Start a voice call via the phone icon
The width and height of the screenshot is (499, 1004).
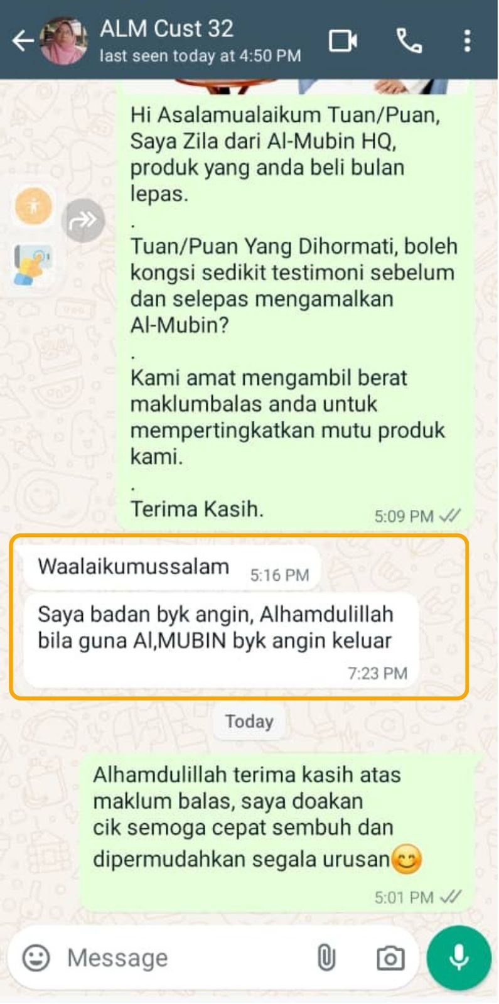click(x=409, y=41)
